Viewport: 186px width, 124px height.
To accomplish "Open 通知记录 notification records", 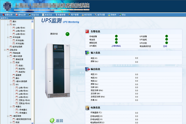I will (x=21, y=15).
